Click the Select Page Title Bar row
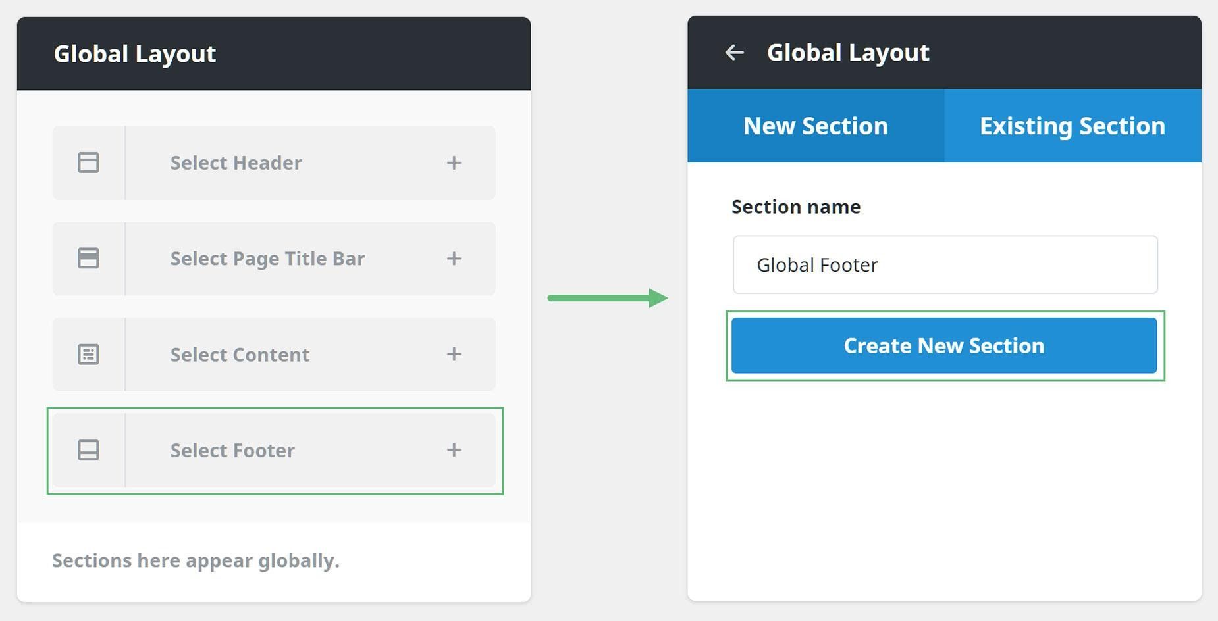The width and height of the screenshot is (1218, 621). pyautogui.click(x=273, y=259)
